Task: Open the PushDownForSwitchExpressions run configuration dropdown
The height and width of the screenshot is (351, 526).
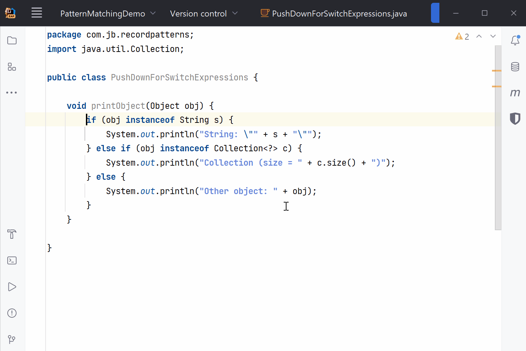Action: point(333,13)
